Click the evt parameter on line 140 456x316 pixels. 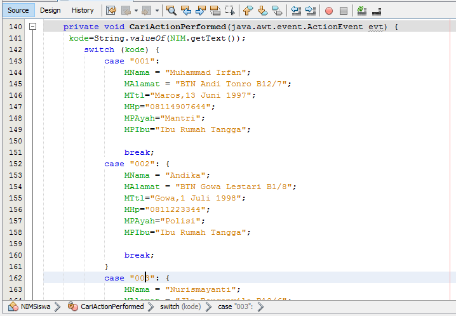(376, 27)
